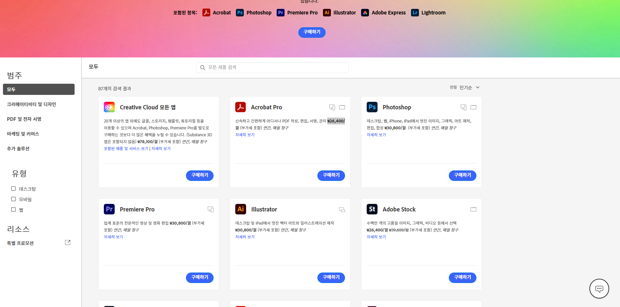Screen dimensions: 620x307
Task: Click the Creative Cloud 모든 앱 title
Action: pyautogui.click(x=148, y=107)
